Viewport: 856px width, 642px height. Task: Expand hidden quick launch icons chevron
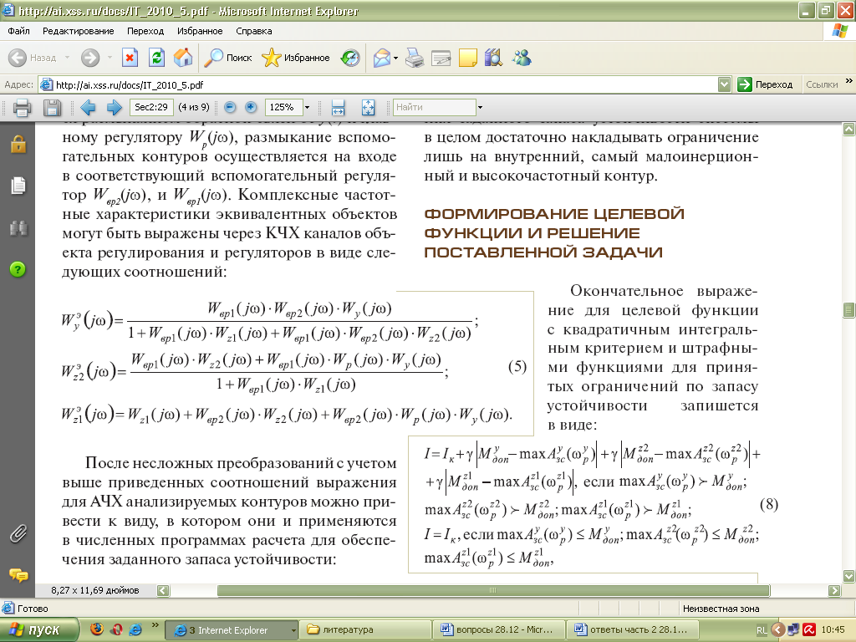point(155,625)
